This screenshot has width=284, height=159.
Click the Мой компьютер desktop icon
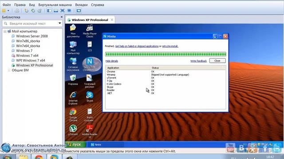tap(73, 48)
